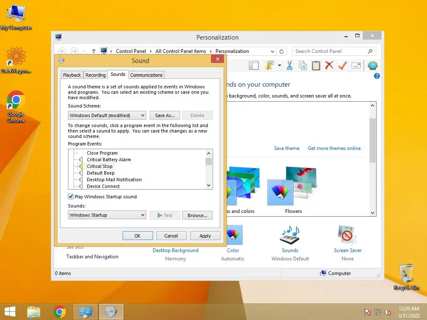This screenshot has height=320, width=427.
Task: Click the orange checkmark icon
Action: [x=342, y=65]
